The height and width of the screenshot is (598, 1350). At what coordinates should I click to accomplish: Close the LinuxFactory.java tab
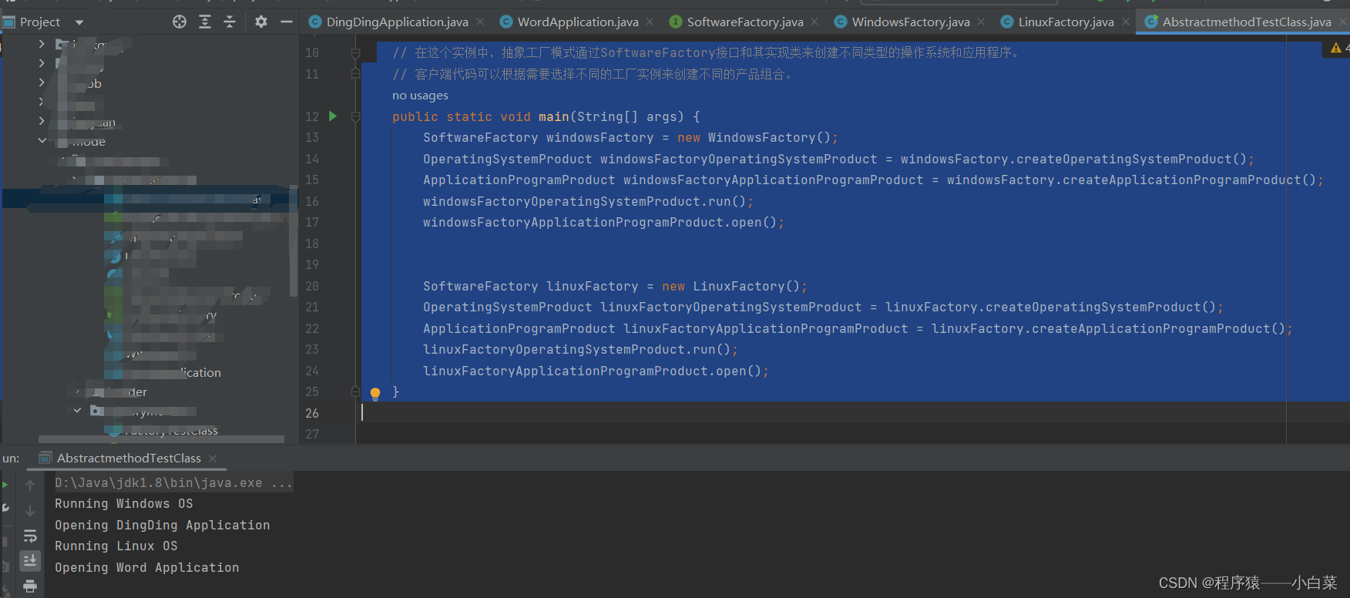tap(1126, 22)
